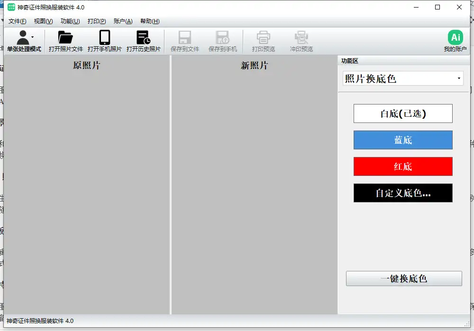Open the 功能(U) menu
Image resolution: width=474 pixels, height=331 pixels.
click(x=70, y=21)
